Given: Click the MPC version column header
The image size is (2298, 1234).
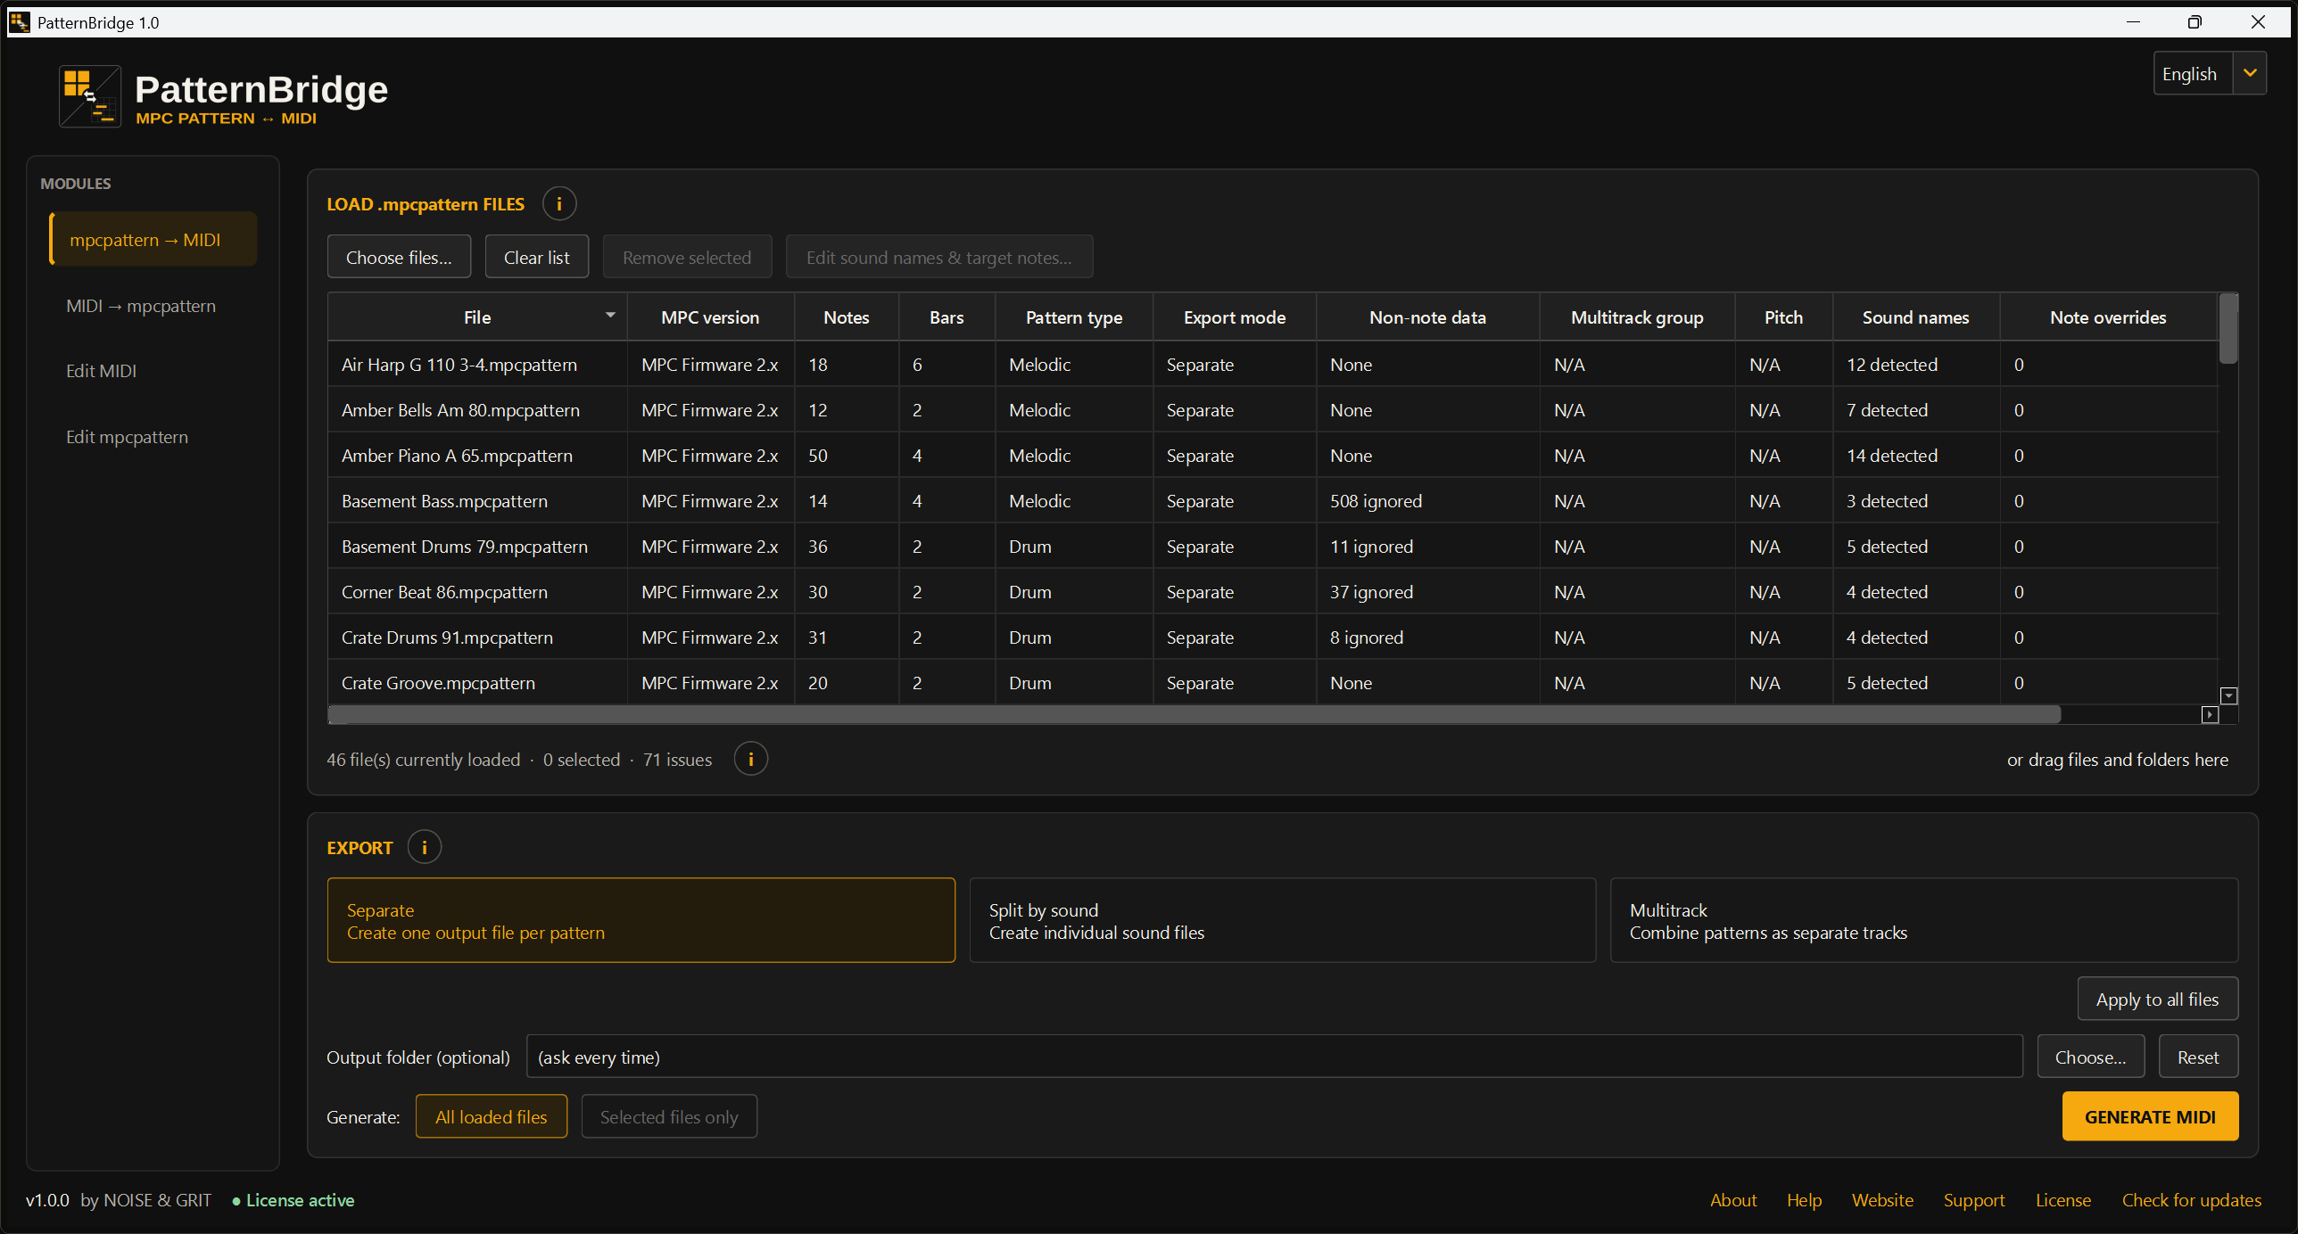Looking at the screenshot, I should pyautogui.click(x=710, y=317).
